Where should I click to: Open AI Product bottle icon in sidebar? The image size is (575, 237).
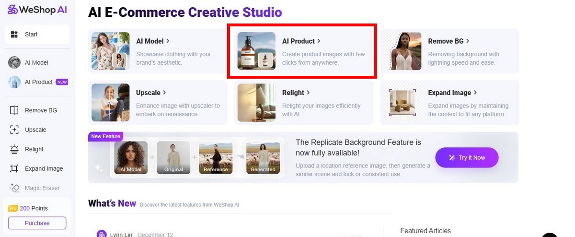(x=14, y=82)
